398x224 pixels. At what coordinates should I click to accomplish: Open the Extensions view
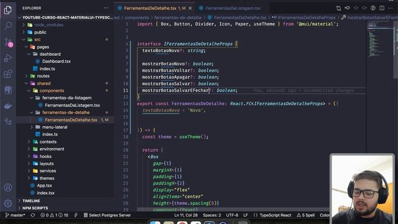pos(8,74)
